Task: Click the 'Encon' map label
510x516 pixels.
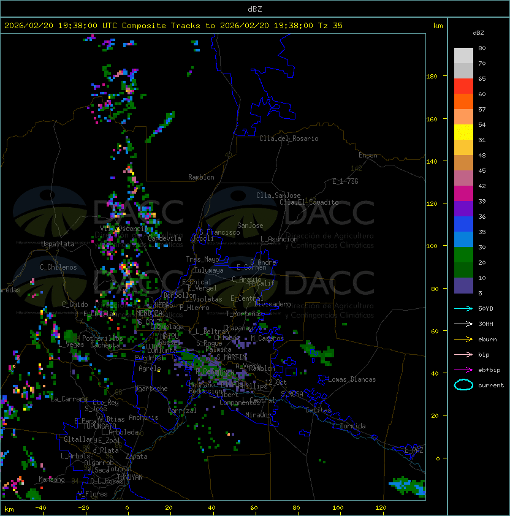Action: tap(368, 155)
